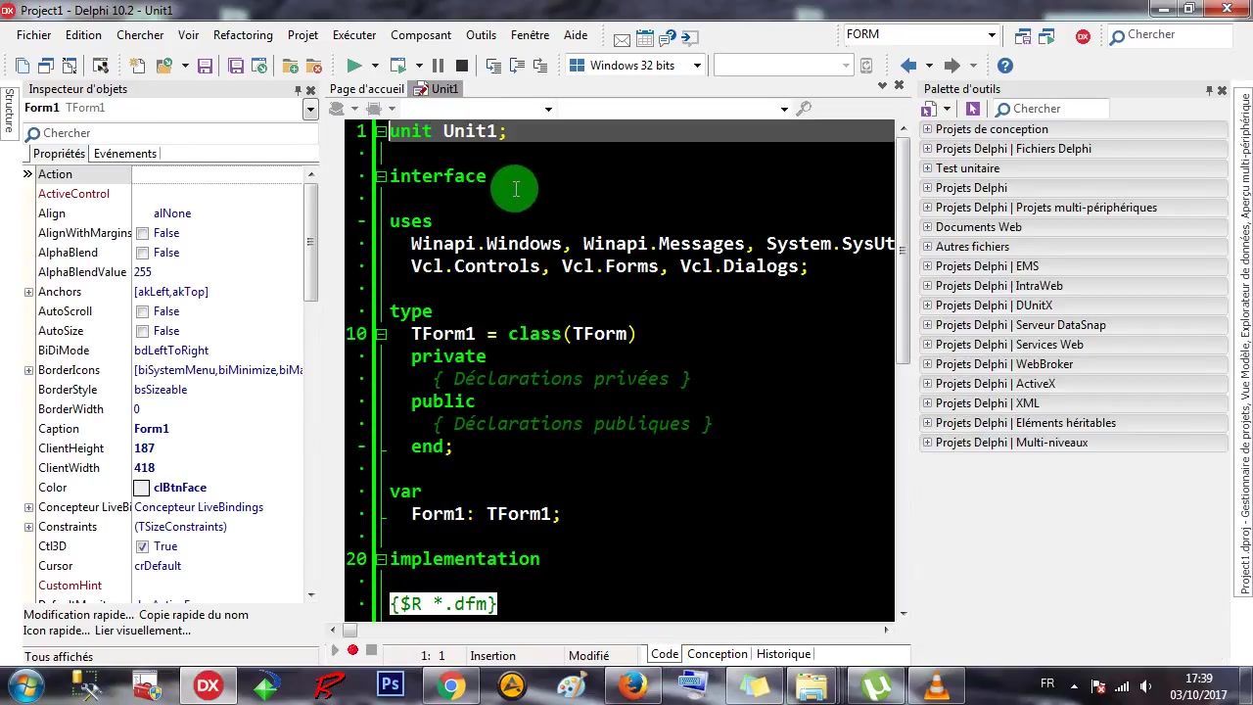The image size is (1253, 705).
Task: Open the Refactoring menu
Action: (x=243, y=35)
